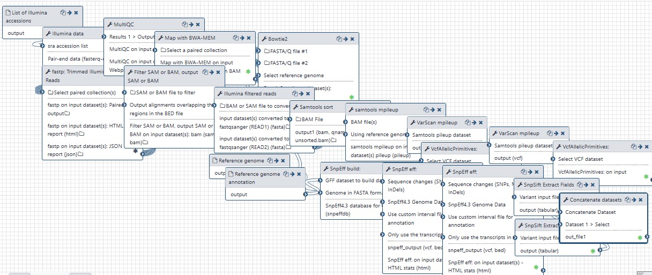Screen dimensions: 652x275
Task: Click the arrow icon on Bowtie2 node
Action: tap(346, 39)
